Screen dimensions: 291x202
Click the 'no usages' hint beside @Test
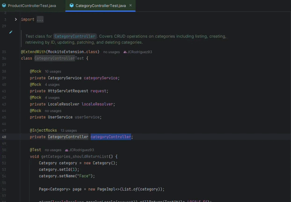point(53,150)
